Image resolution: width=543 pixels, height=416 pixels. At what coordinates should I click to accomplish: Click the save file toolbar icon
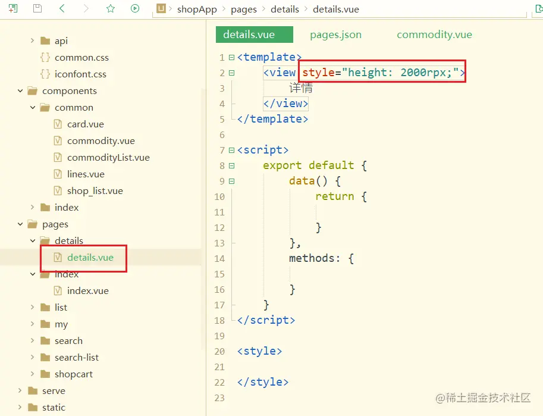point(37,8)
